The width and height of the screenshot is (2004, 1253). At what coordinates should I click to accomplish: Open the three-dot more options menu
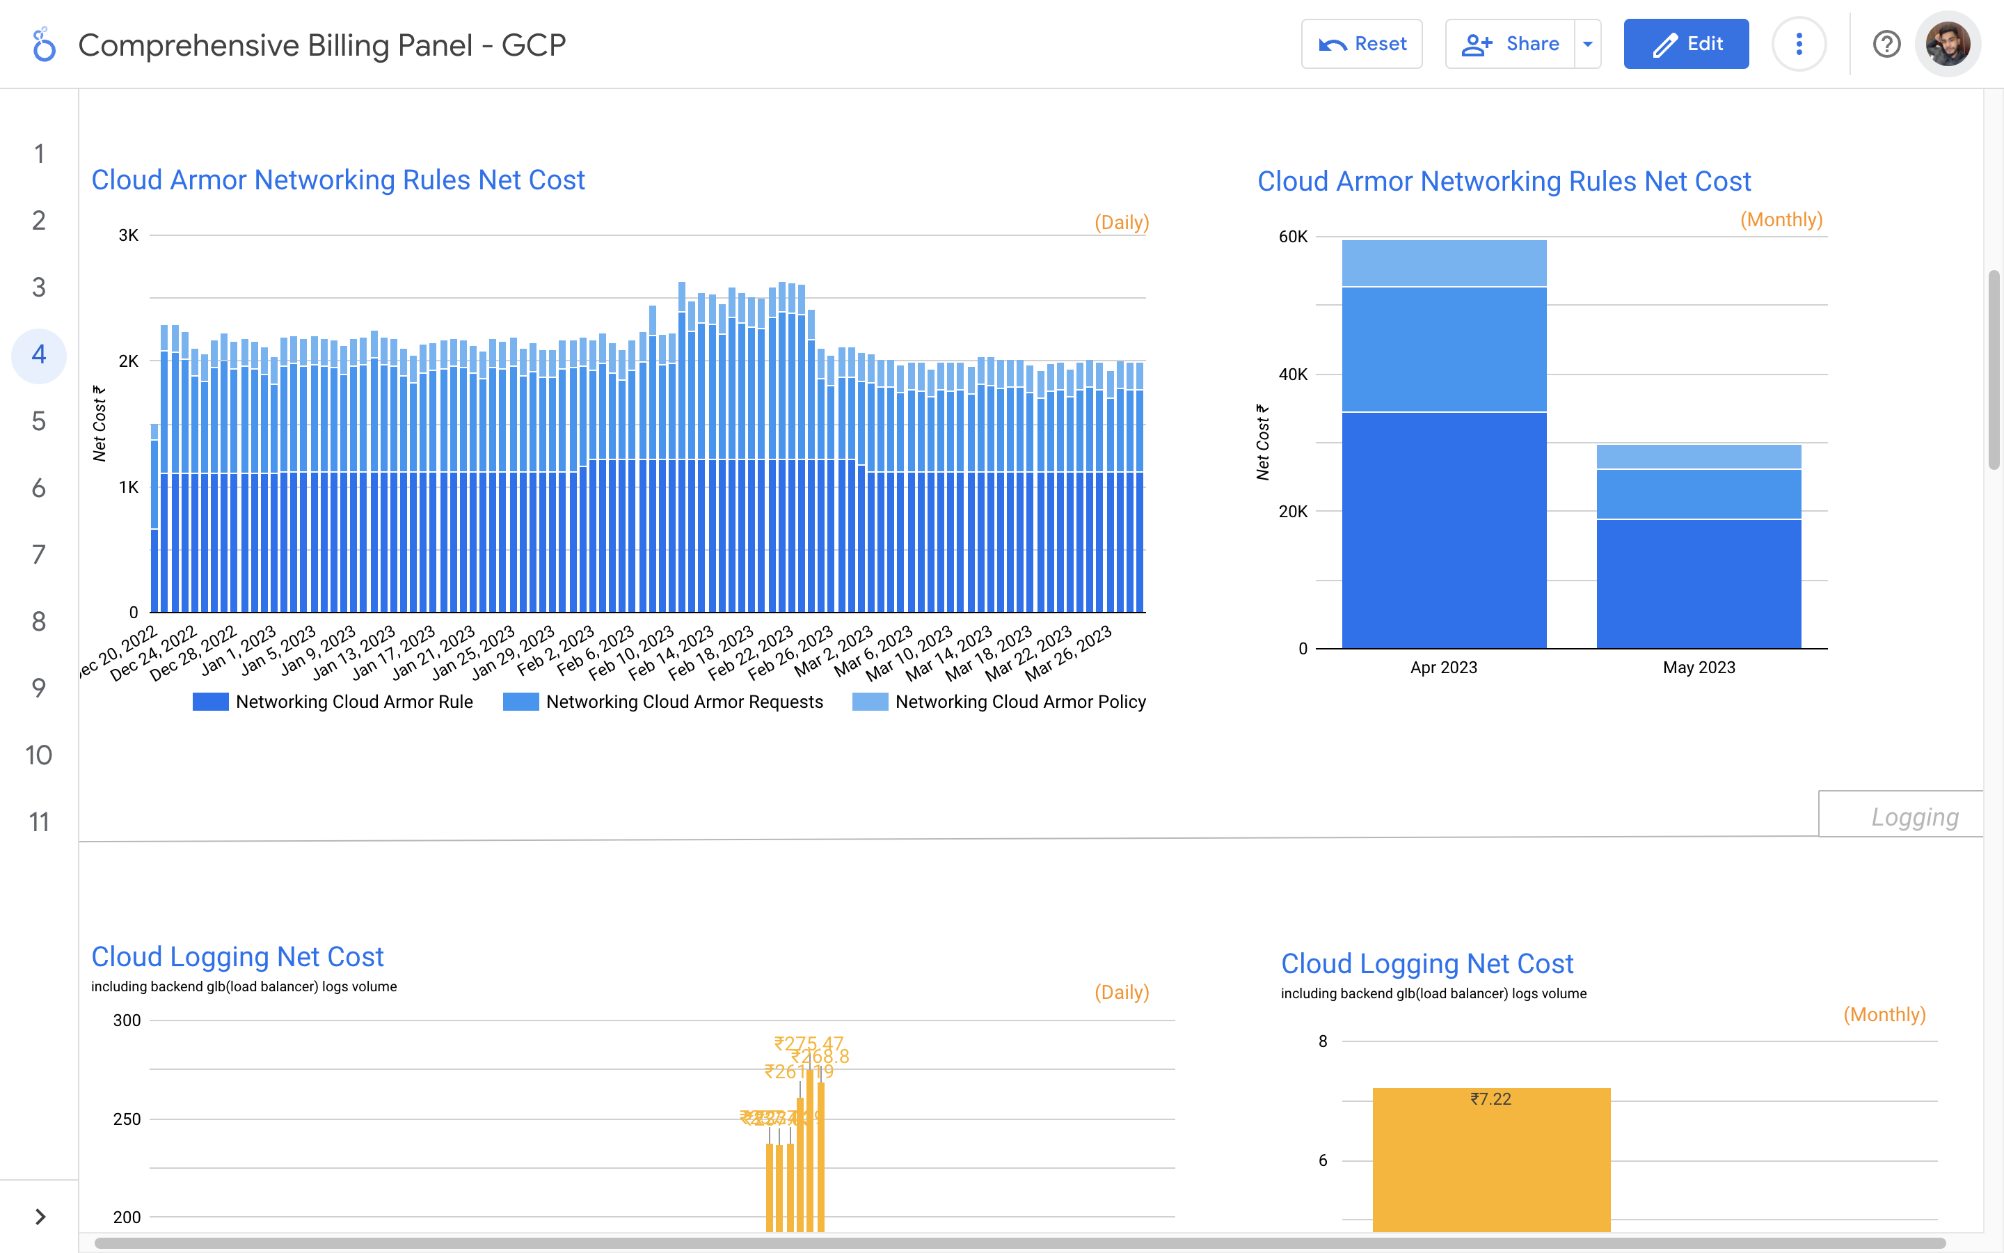click(1799, 44)
